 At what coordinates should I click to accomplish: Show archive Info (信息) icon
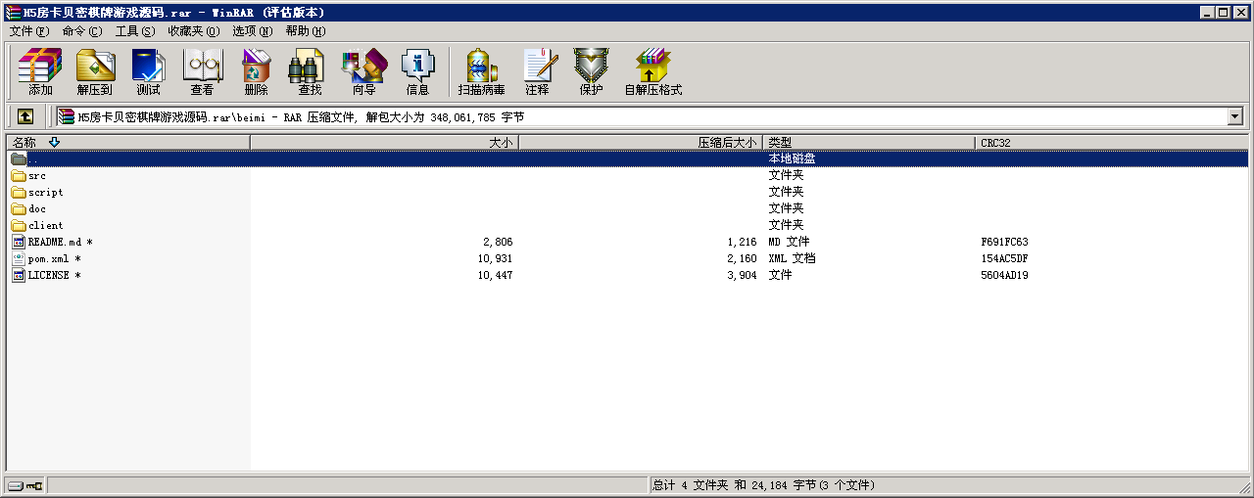(x=417, y=72)
